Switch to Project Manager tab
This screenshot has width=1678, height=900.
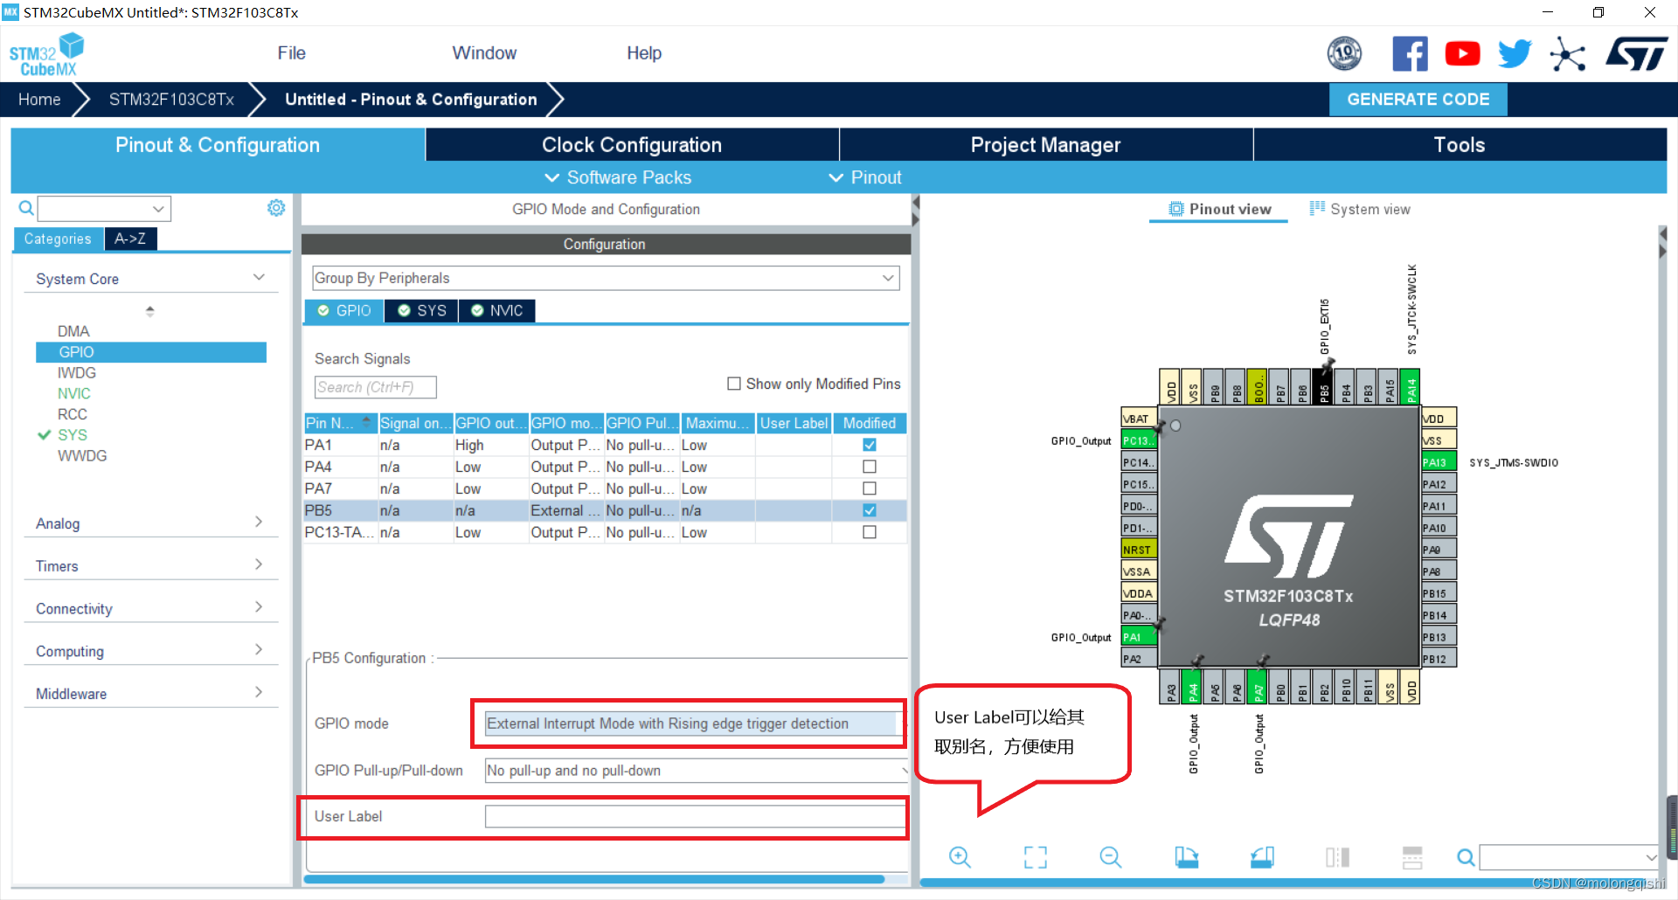pyautogui.click(x=1045, y=145)
